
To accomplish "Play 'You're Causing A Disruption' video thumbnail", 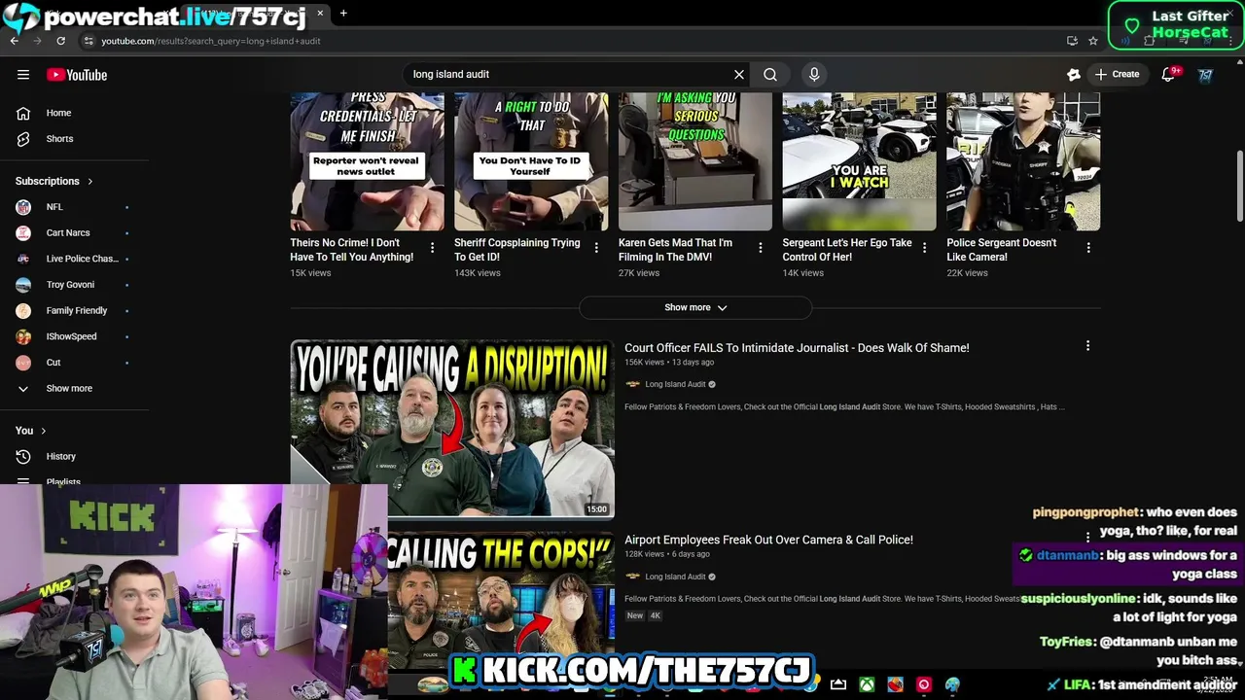I will tap(452, 429).
